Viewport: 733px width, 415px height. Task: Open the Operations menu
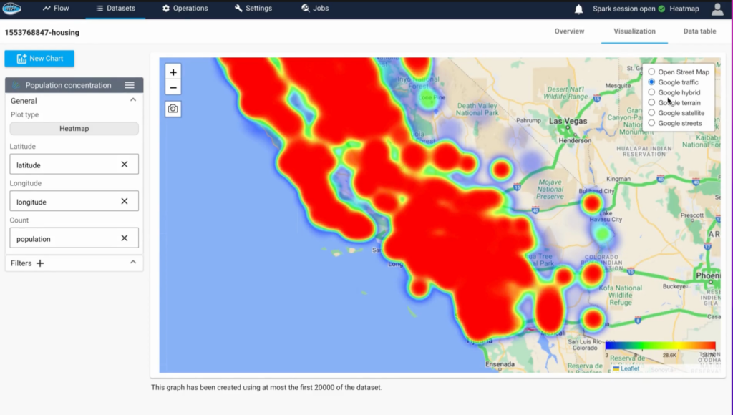click(x=185, y=9)
